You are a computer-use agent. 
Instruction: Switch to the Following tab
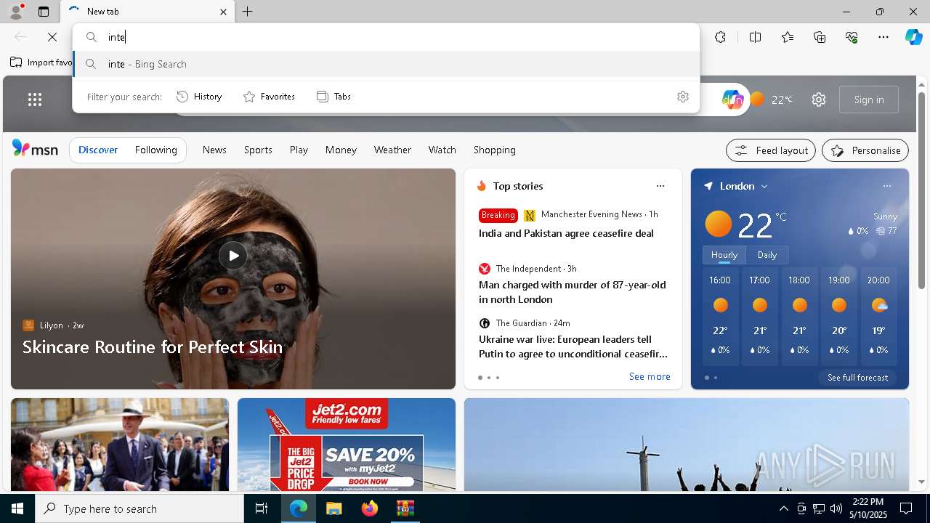(x=155, y=150)
